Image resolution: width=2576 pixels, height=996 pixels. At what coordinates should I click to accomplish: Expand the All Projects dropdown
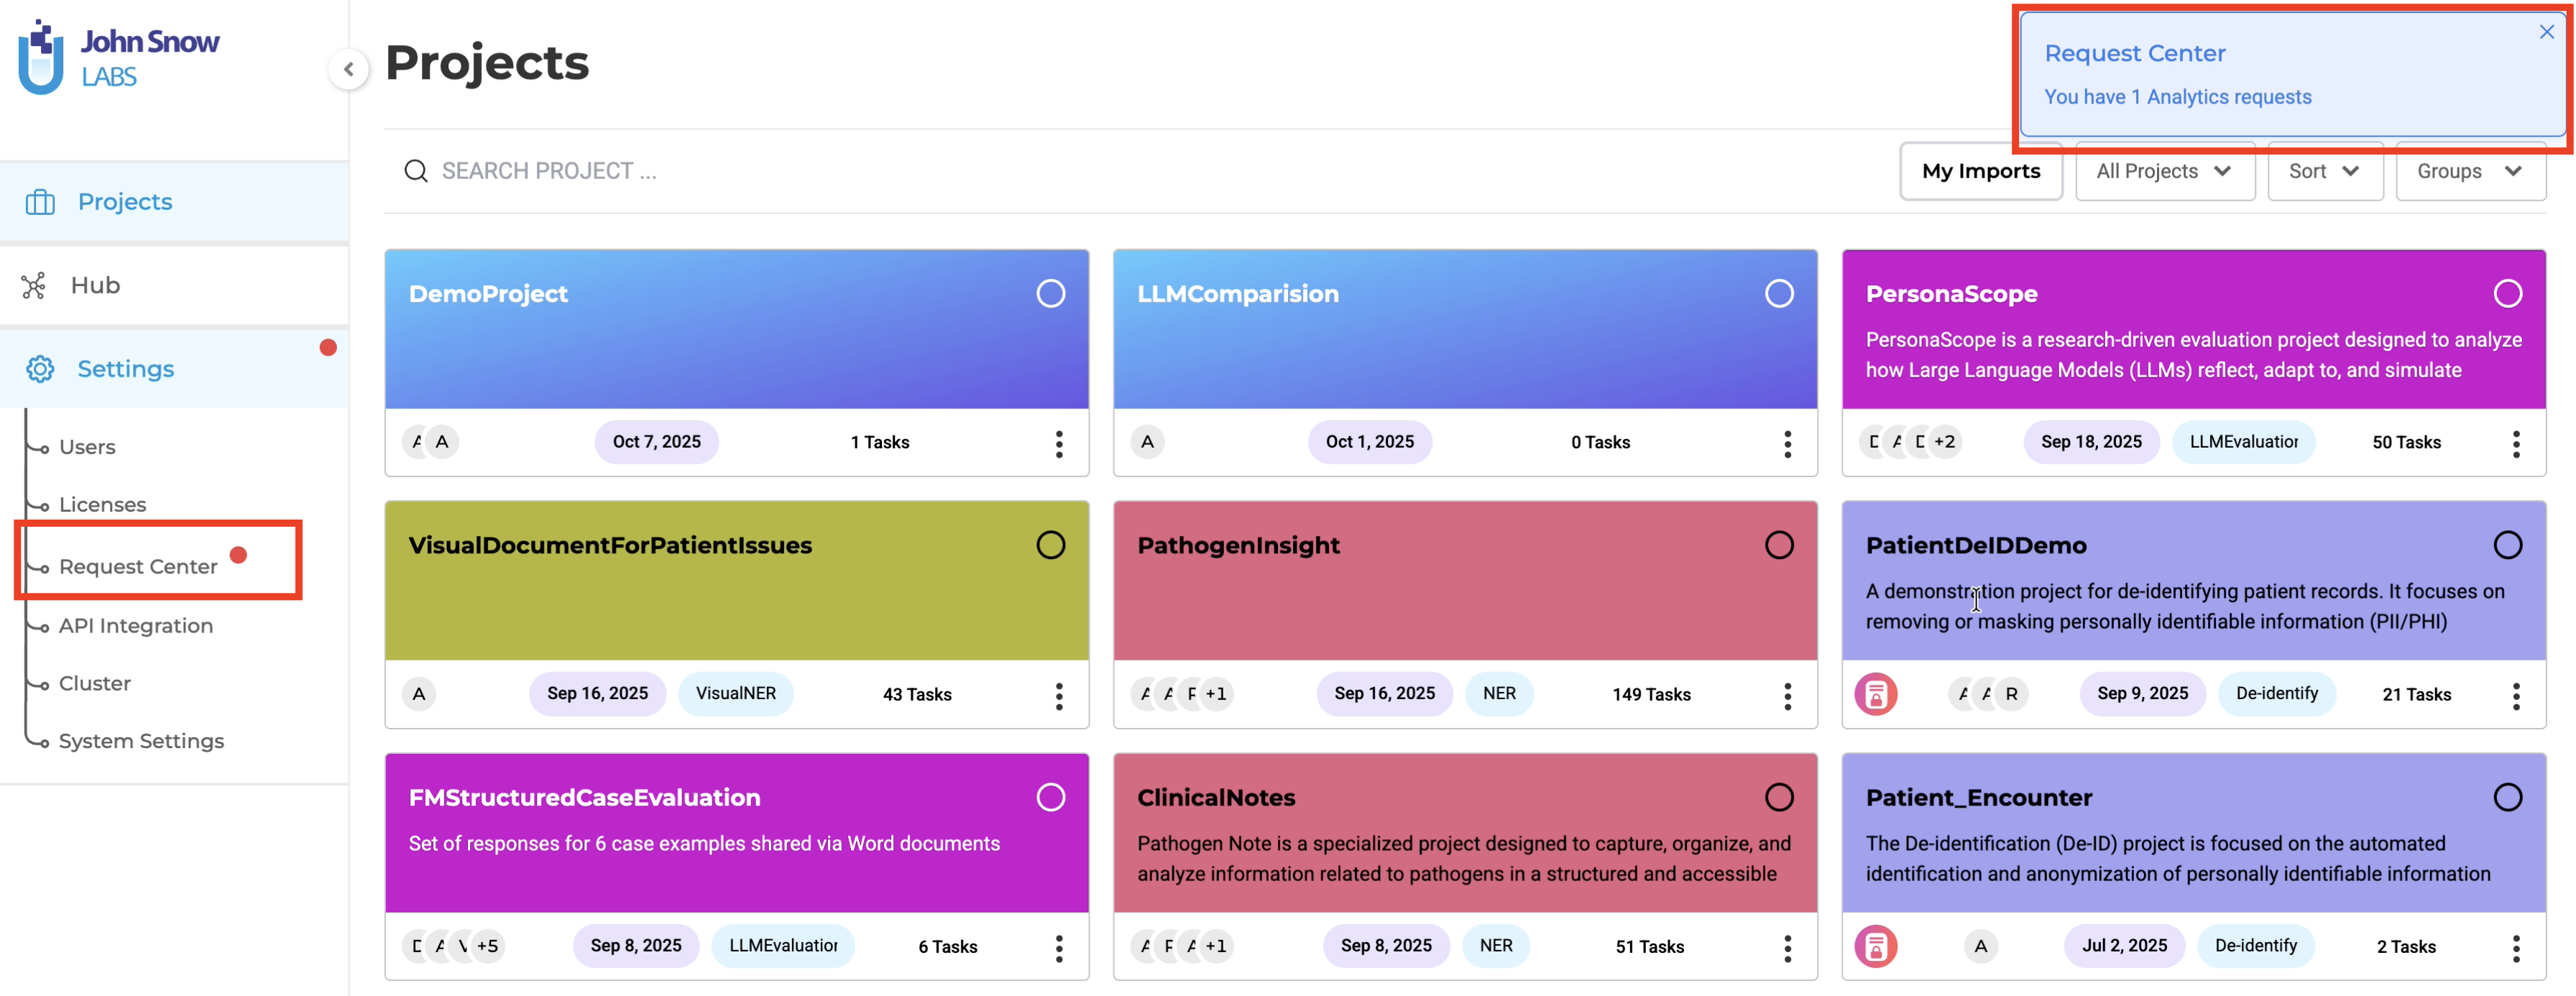(x=2164, y=172)
